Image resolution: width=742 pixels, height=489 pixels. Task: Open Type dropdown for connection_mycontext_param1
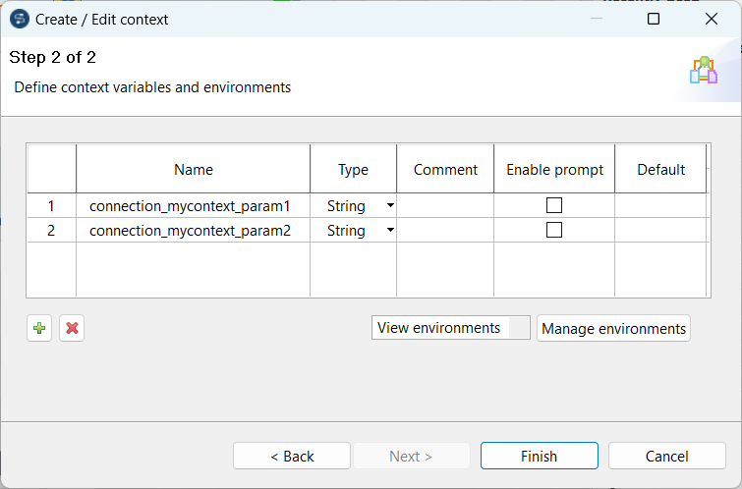[x=390, y=206]
